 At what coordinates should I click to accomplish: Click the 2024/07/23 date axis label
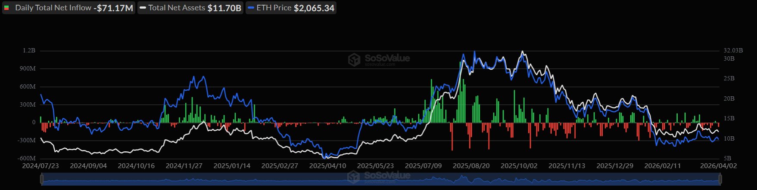(x=40, y=166)
